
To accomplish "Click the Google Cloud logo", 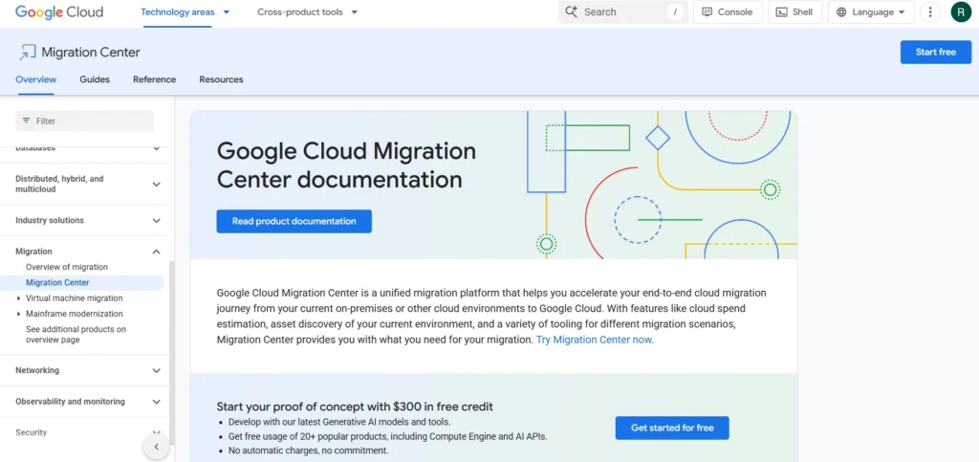I will point(59,11).
